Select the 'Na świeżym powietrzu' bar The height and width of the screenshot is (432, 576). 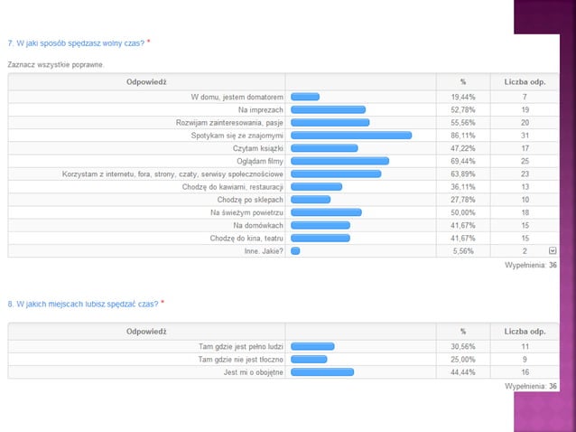point(326,212)
